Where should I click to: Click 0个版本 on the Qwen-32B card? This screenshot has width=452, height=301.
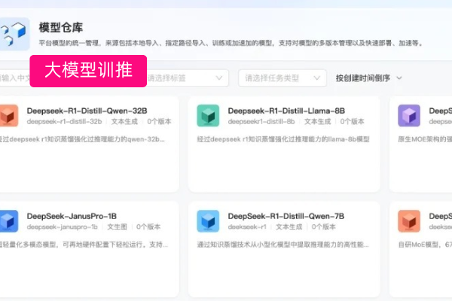coord(159,122)
